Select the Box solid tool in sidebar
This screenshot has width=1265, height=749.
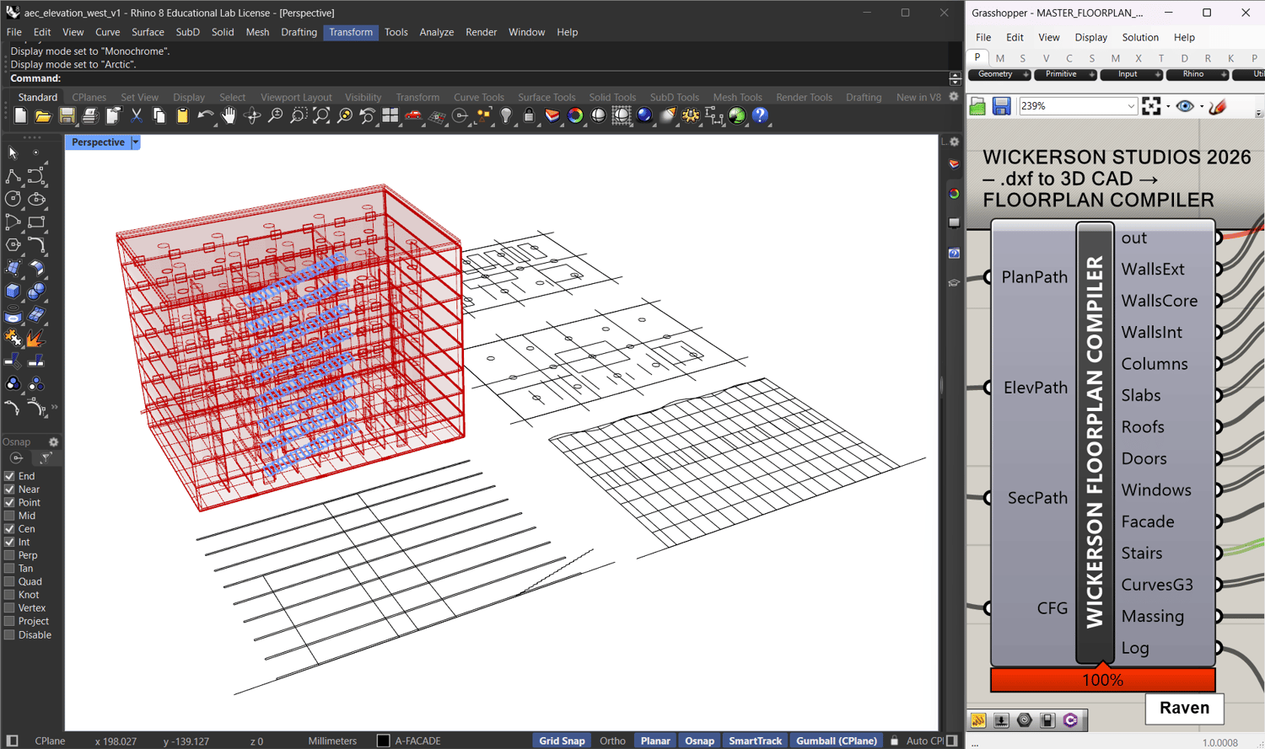coord(13,292)
